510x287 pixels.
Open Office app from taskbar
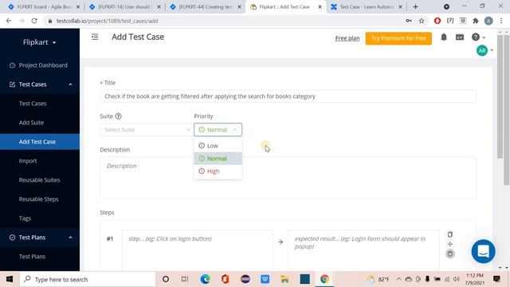point(225,279)
